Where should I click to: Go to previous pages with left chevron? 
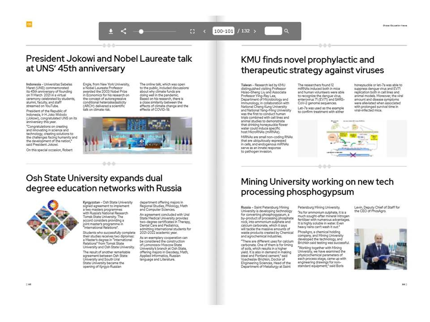pos(204,31)
